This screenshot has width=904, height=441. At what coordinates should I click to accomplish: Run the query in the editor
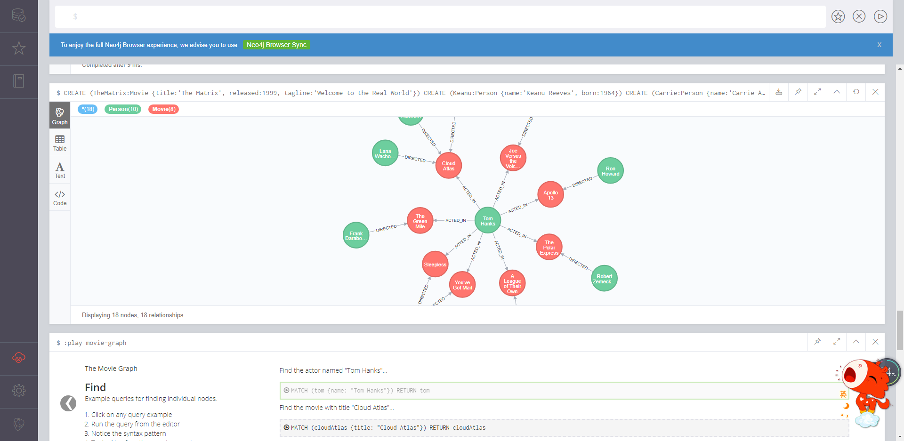pos(881,16)
